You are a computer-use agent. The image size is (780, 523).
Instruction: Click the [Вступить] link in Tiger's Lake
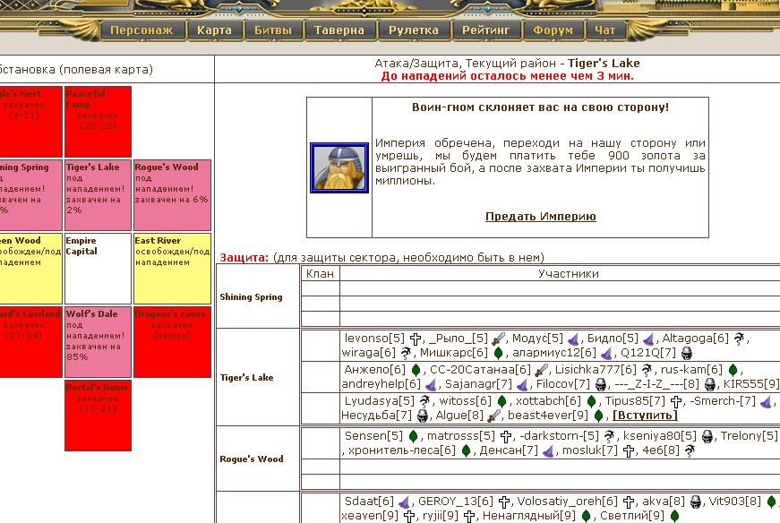[645, 415]
